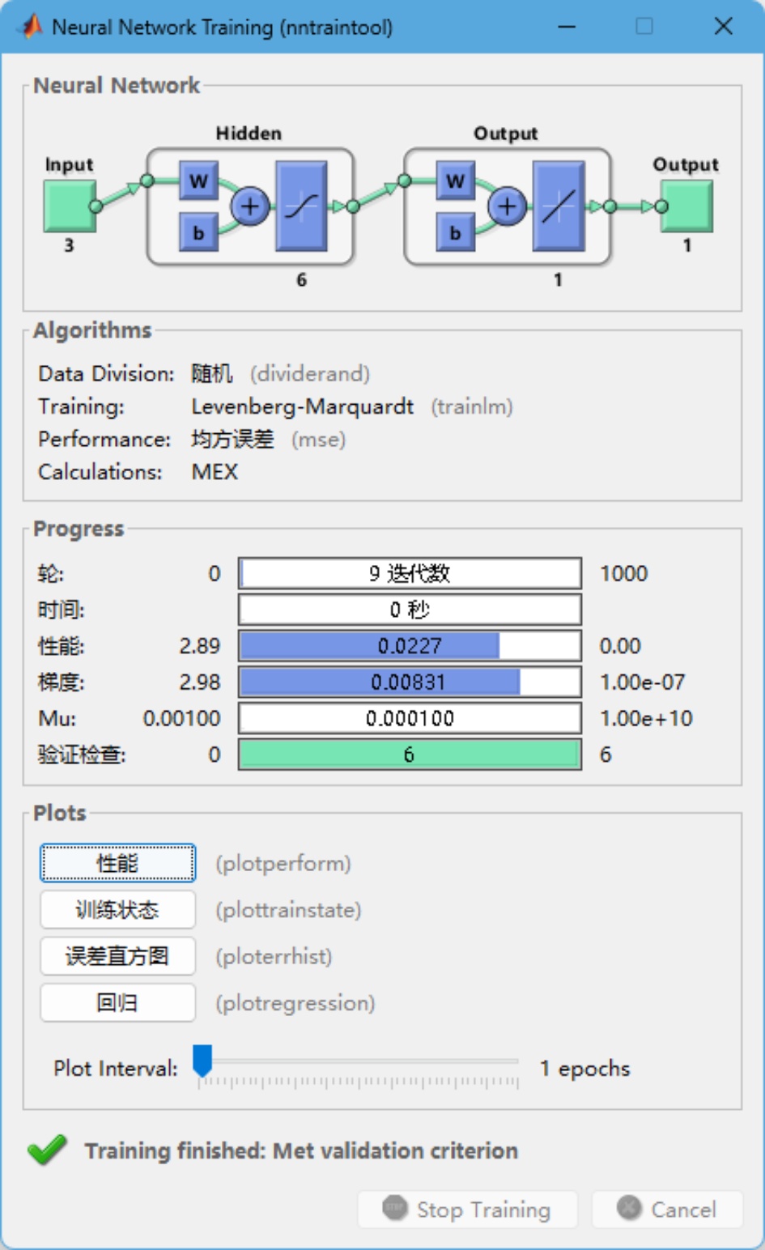Click the Levenberg-Marquardt training text
Viewport: 765px width, 1250px height.
(303, 406)
